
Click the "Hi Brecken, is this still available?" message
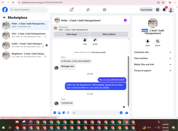[76, 61]
